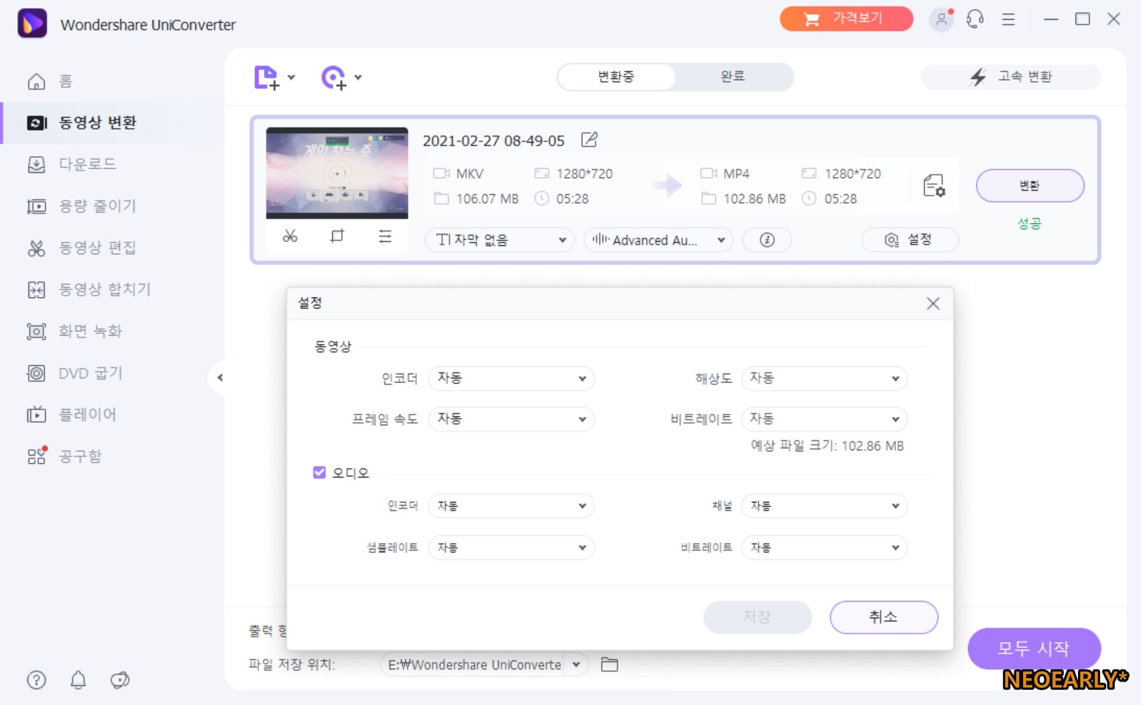Image resolution: width=1141 pixels, height=705 pixels.
Task: Click the video thumbnail preview
Action: [337, 173]
